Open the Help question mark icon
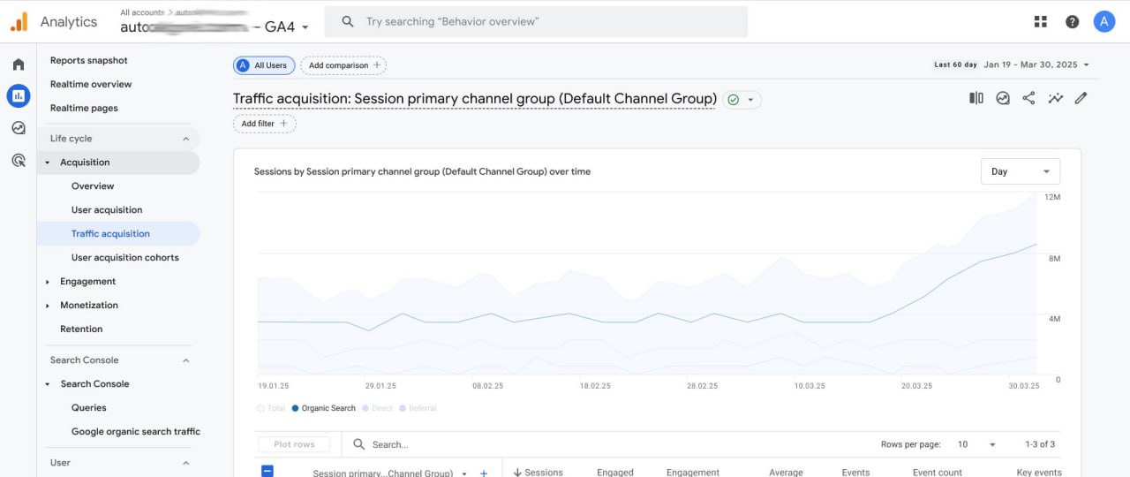Image resolution: width=1130 pixels, height=477 pixels. (x=1072, y=22)
